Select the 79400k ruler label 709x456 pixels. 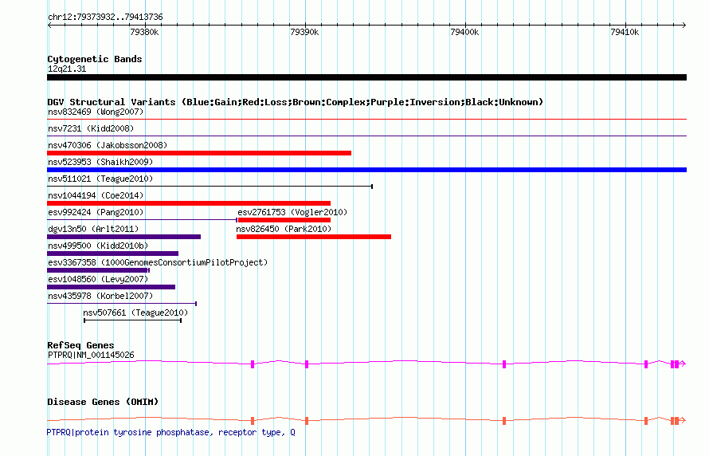464,32
